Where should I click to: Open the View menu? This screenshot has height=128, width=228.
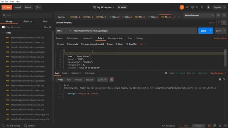(12, 1)
